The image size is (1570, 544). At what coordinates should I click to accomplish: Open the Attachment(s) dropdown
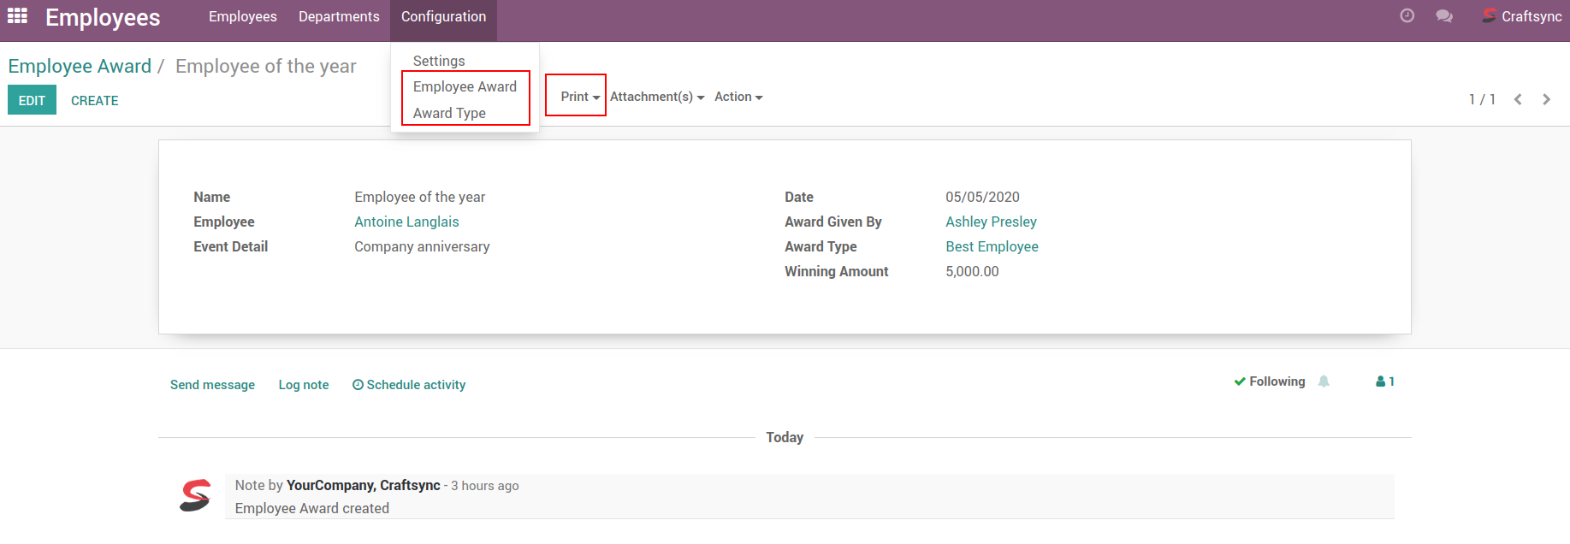(656, 97)
